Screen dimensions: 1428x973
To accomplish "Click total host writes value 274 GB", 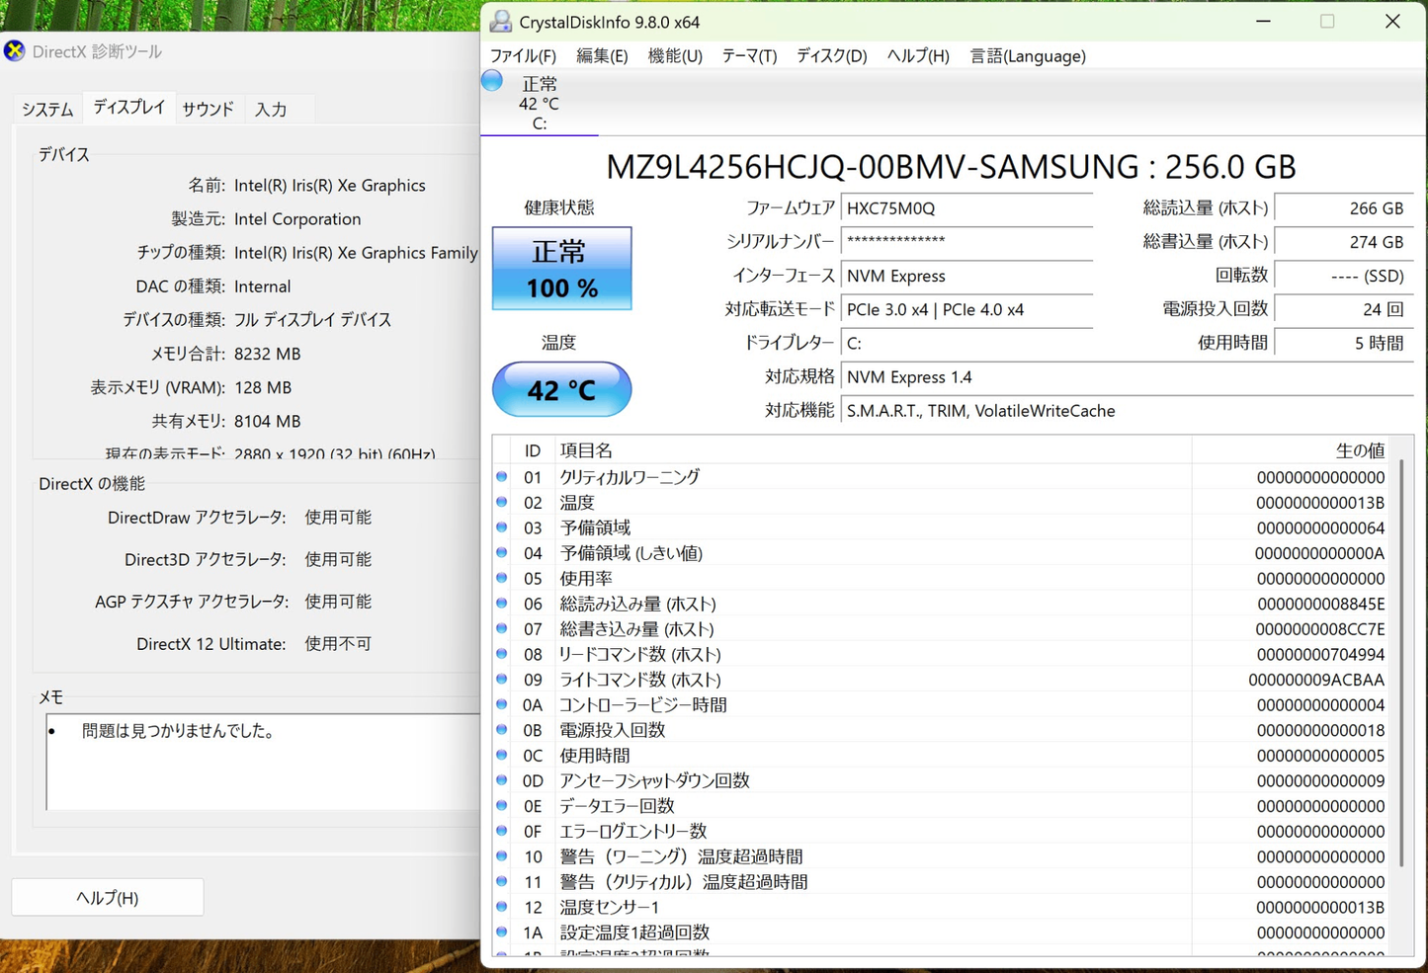I will pos(1344,242).
